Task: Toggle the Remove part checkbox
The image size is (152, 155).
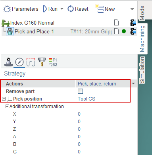Action: pos(81,91)
